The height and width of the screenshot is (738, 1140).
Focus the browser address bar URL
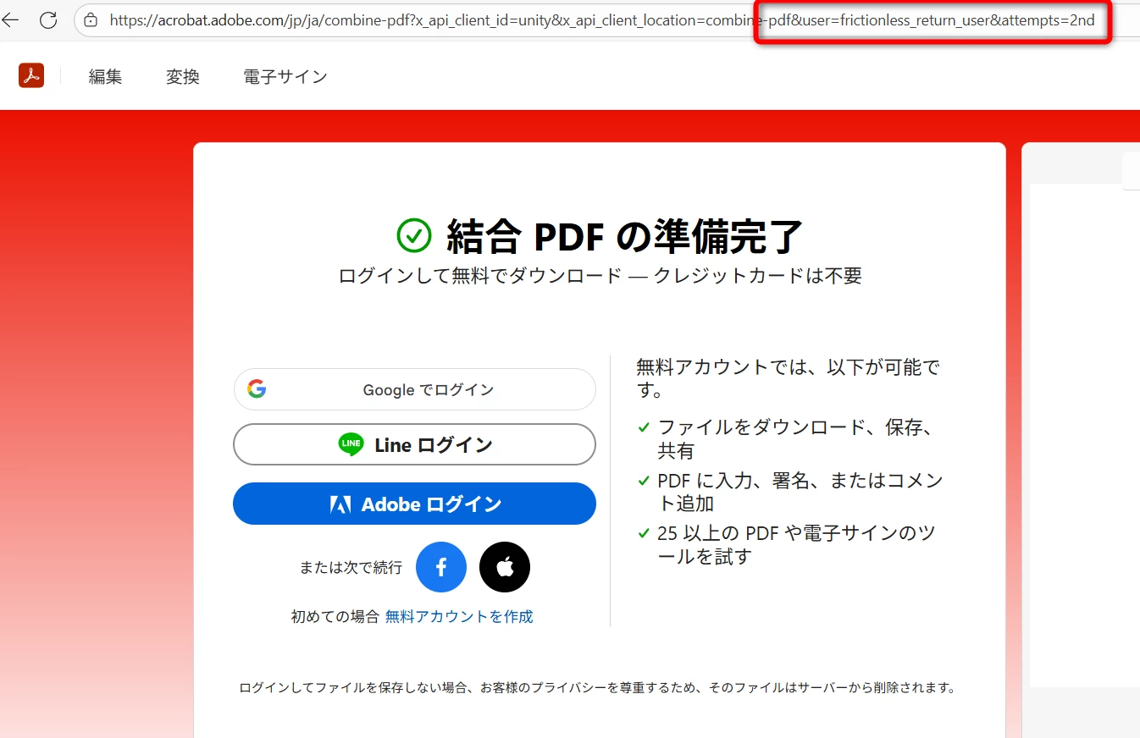click(x=601, y=19)
